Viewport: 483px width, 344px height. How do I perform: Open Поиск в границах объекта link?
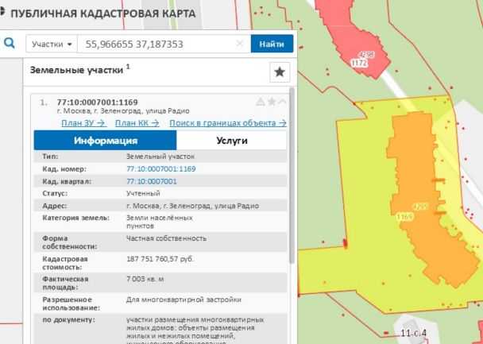pos(228,123)
